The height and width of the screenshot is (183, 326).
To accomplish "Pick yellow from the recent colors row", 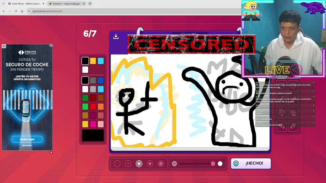I will [x=93, y=61].
